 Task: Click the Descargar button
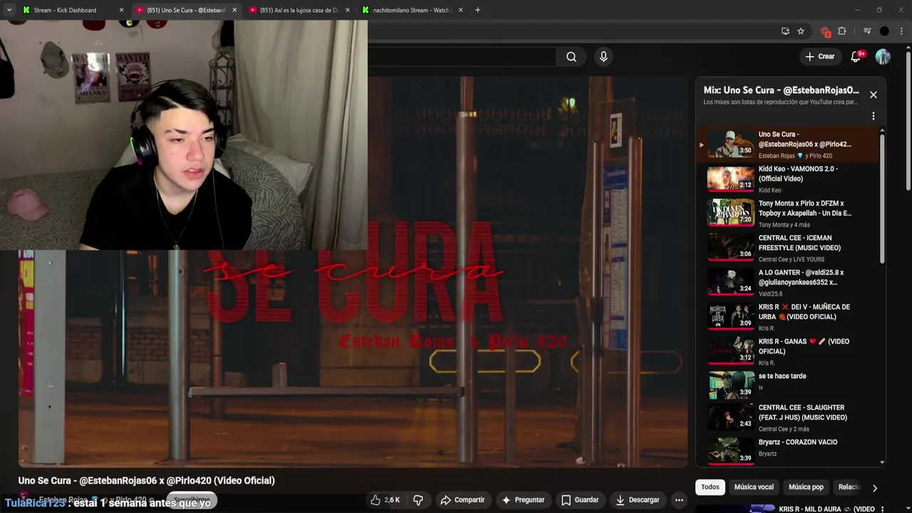[637, 500]
